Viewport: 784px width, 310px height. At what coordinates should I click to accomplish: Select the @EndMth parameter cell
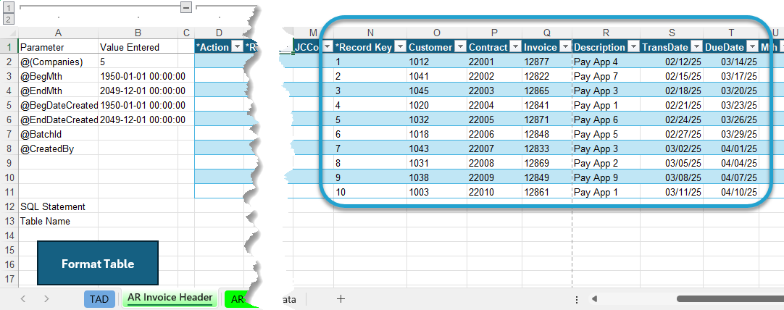(59, 91)
